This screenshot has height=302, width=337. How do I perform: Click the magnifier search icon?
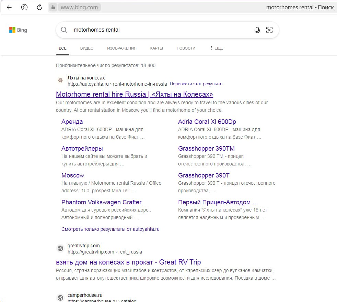coord(64,30)
